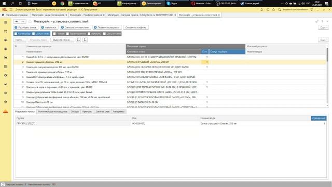
Task: Click the Перенести результат button
Action: 107,28
